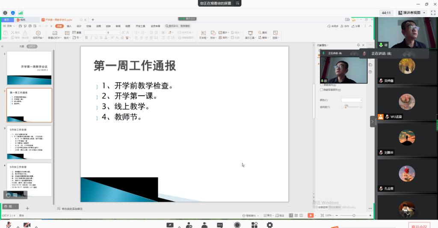438x228 pixels.
Task: Toggle underline formatting button
Action: (x=96, y=38)
